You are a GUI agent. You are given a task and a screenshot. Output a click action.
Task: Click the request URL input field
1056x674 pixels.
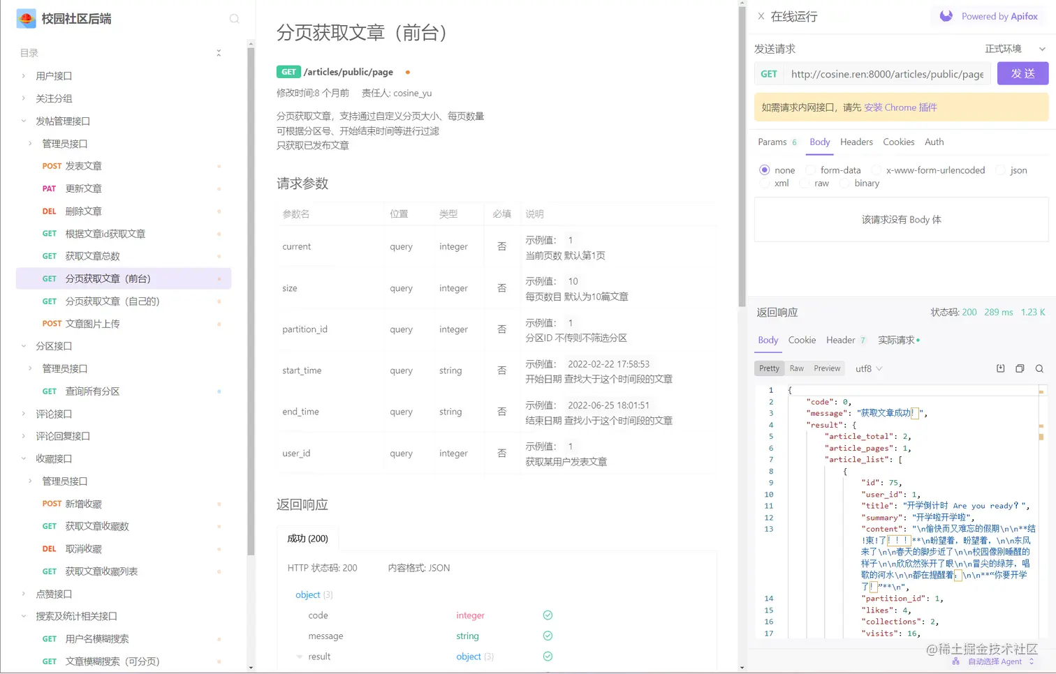point(887,74)
